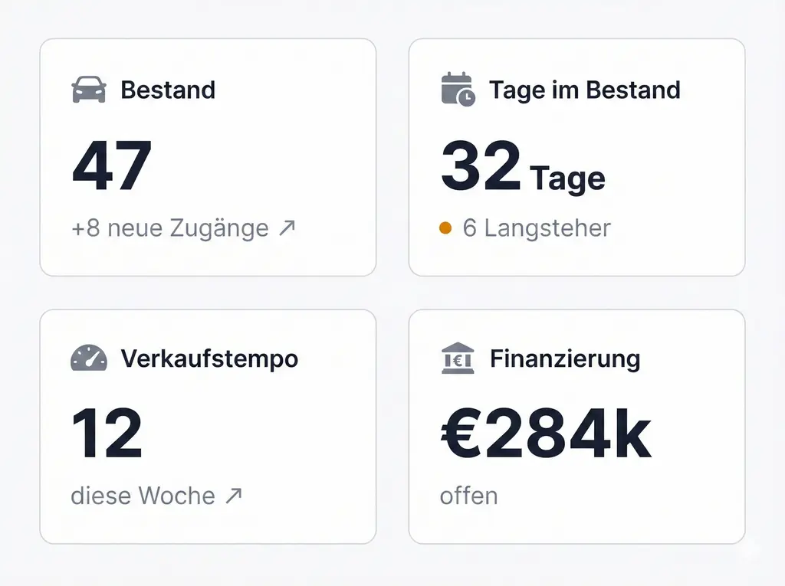Open the bank icon next to Finanzierung
The image size is (785, 586).
click(456, 358)
